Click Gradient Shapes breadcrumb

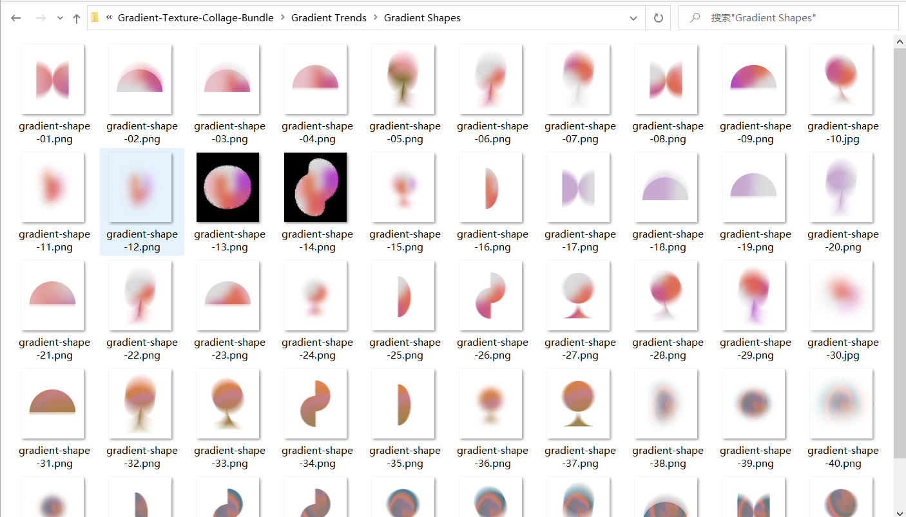click(422, 18)
